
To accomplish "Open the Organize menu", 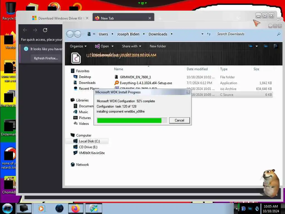I will coord(78,46).
